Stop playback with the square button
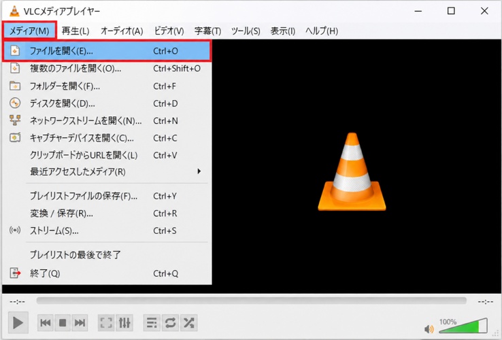 coord(63,323)
